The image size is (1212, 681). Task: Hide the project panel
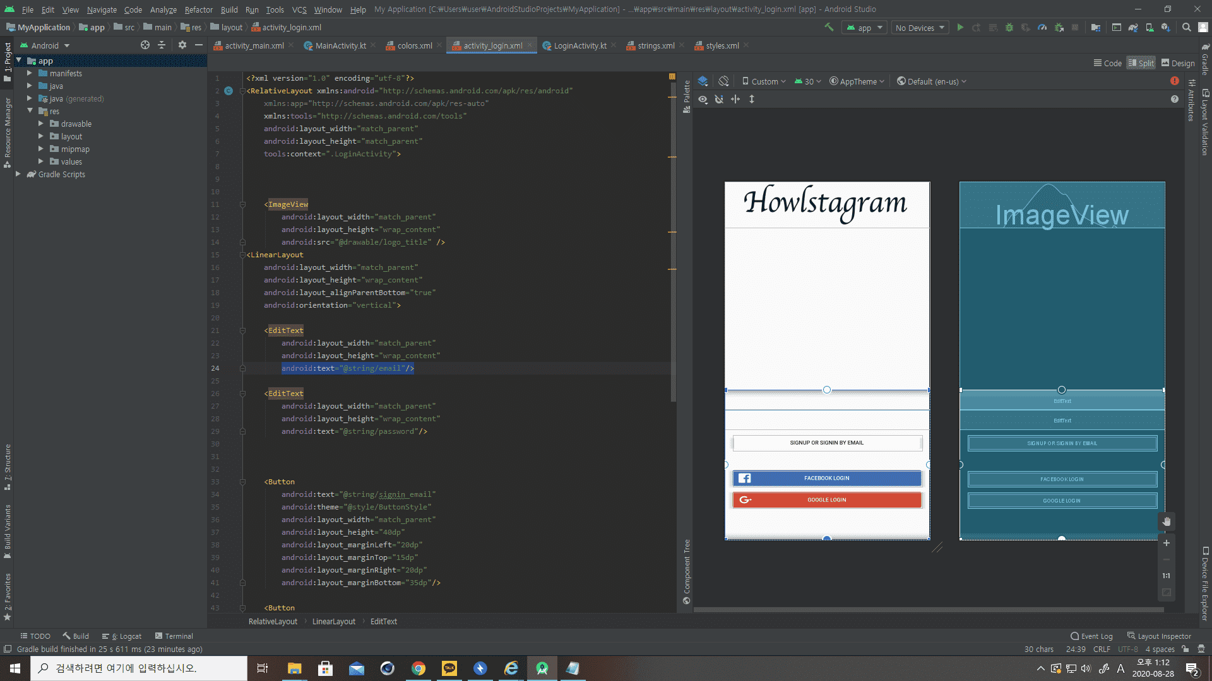click(199, 45)
